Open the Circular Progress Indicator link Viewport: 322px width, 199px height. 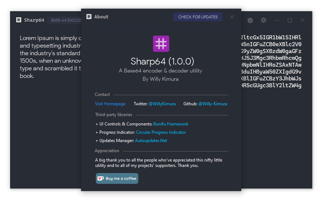(x=161, y=132)
